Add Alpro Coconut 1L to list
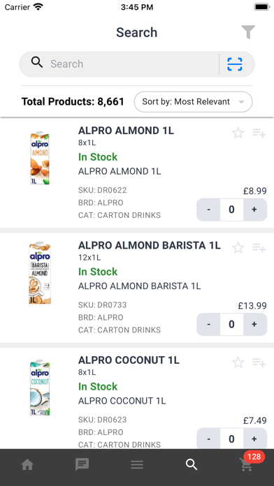Viewport: 274px width, 486px height. tap(259, 362)
